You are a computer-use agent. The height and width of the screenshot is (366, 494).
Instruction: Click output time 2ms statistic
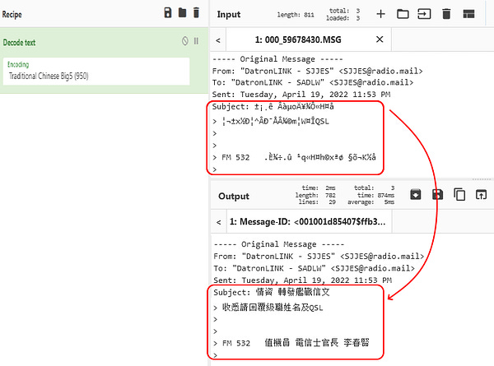319,188
